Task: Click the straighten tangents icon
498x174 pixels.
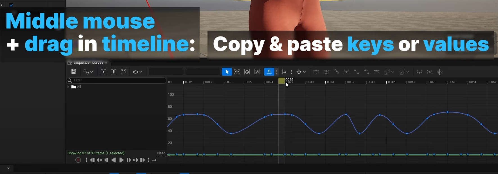Action: pyautogui.click(x=430, y=72)
